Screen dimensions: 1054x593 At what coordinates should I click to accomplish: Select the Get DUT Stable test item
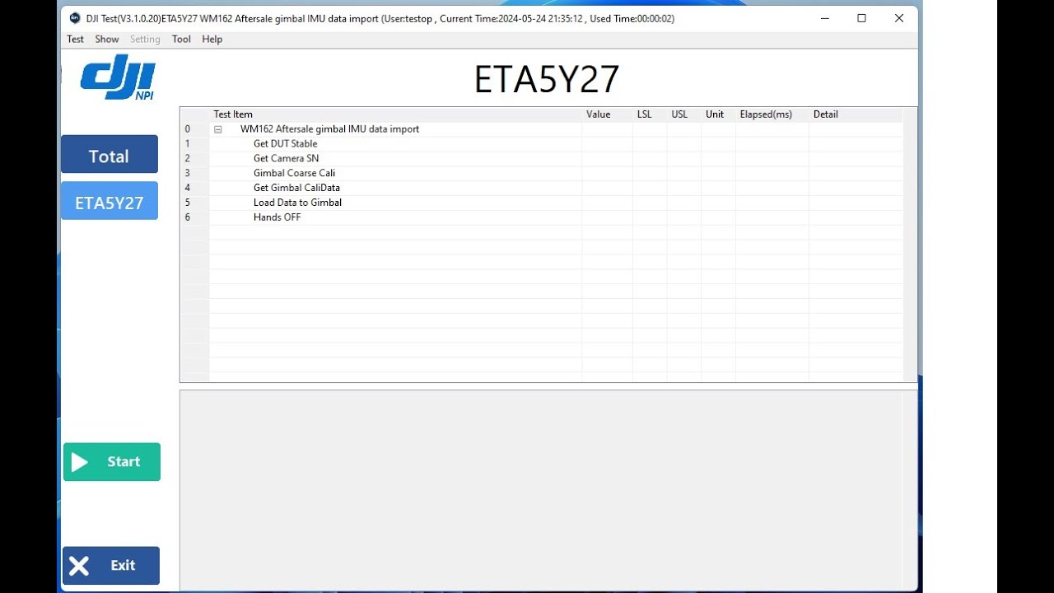[x=285, y=144]
